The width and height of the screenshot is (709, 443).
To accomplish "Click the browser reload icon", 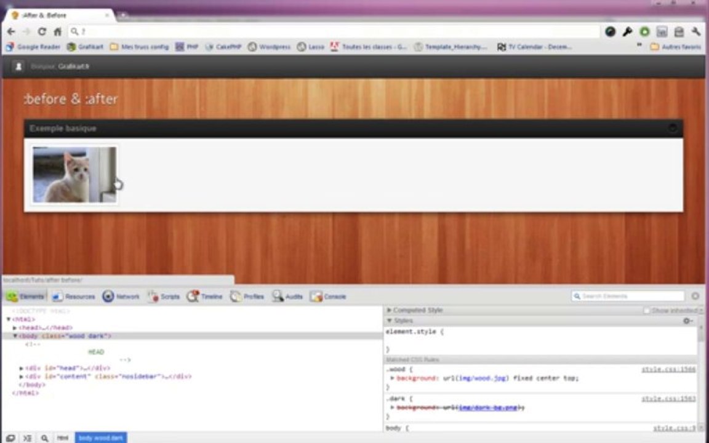I will 42,31.
